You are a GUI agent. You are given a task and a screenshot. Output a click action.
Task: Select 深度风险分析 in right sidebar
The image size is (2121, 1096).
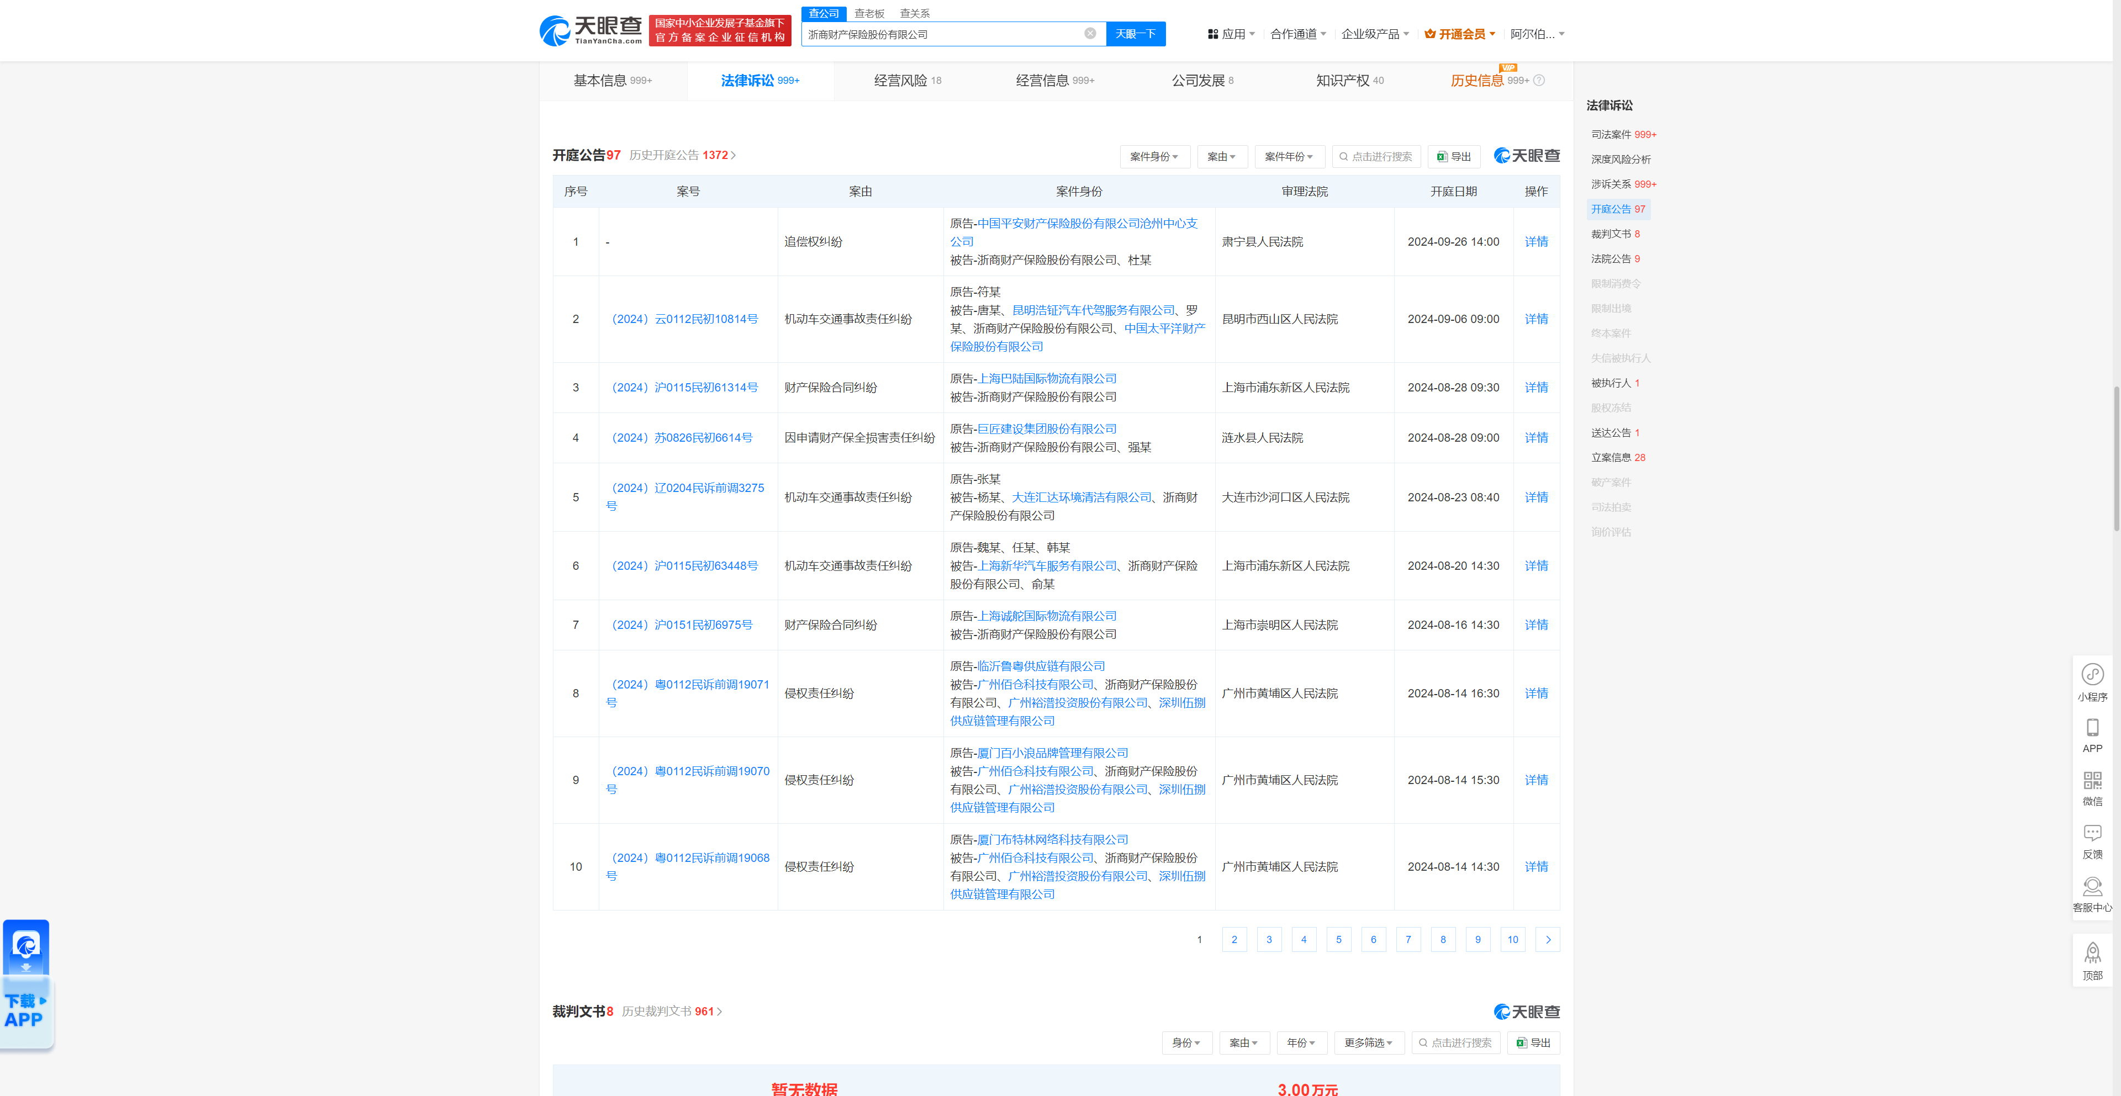pos(1621,160)
